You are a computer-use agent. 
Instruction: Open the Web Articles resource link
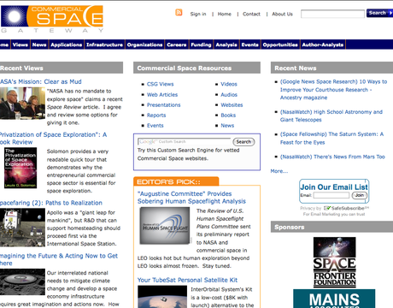pyautogui.click(x=162, y=95)
